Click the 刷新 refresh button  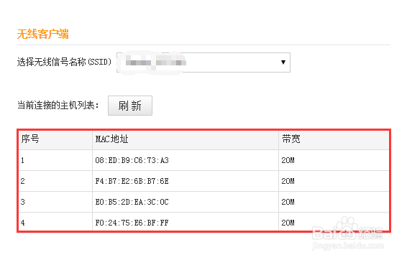[130, 106]
